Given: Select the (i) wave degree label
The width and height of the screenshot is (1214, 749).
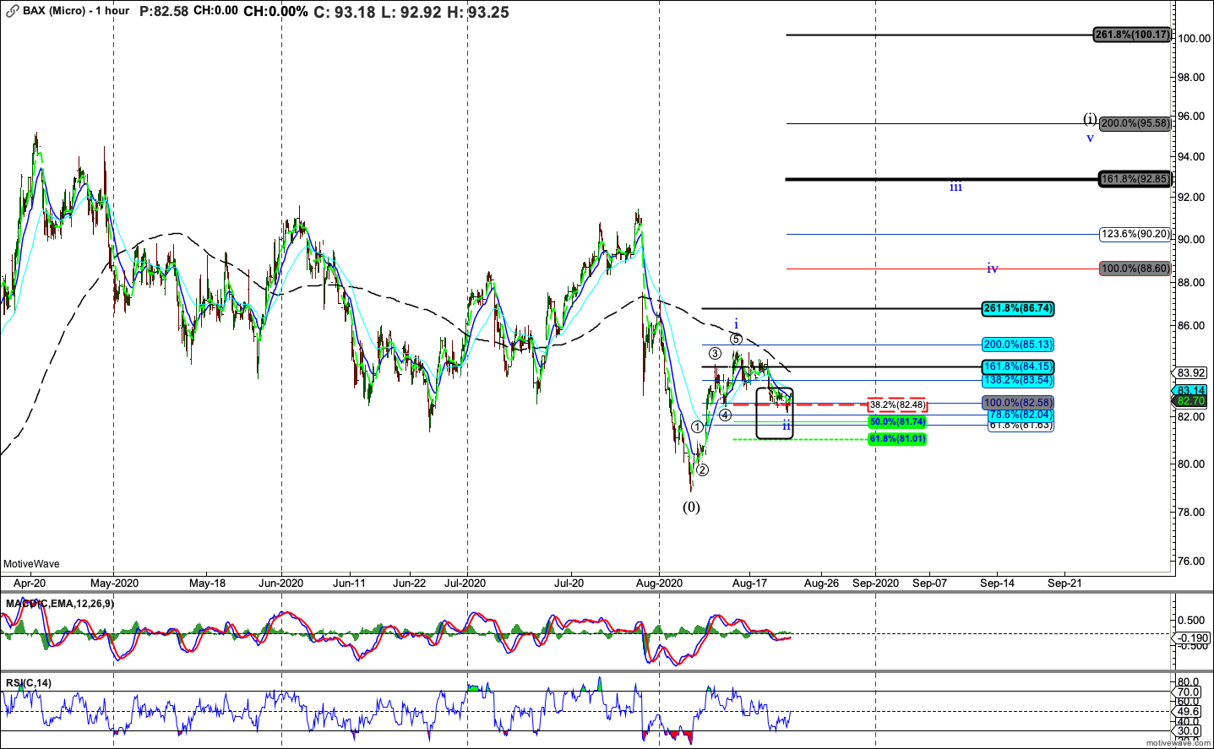Looking at the screenshot, I should (x=1091, y=119).
